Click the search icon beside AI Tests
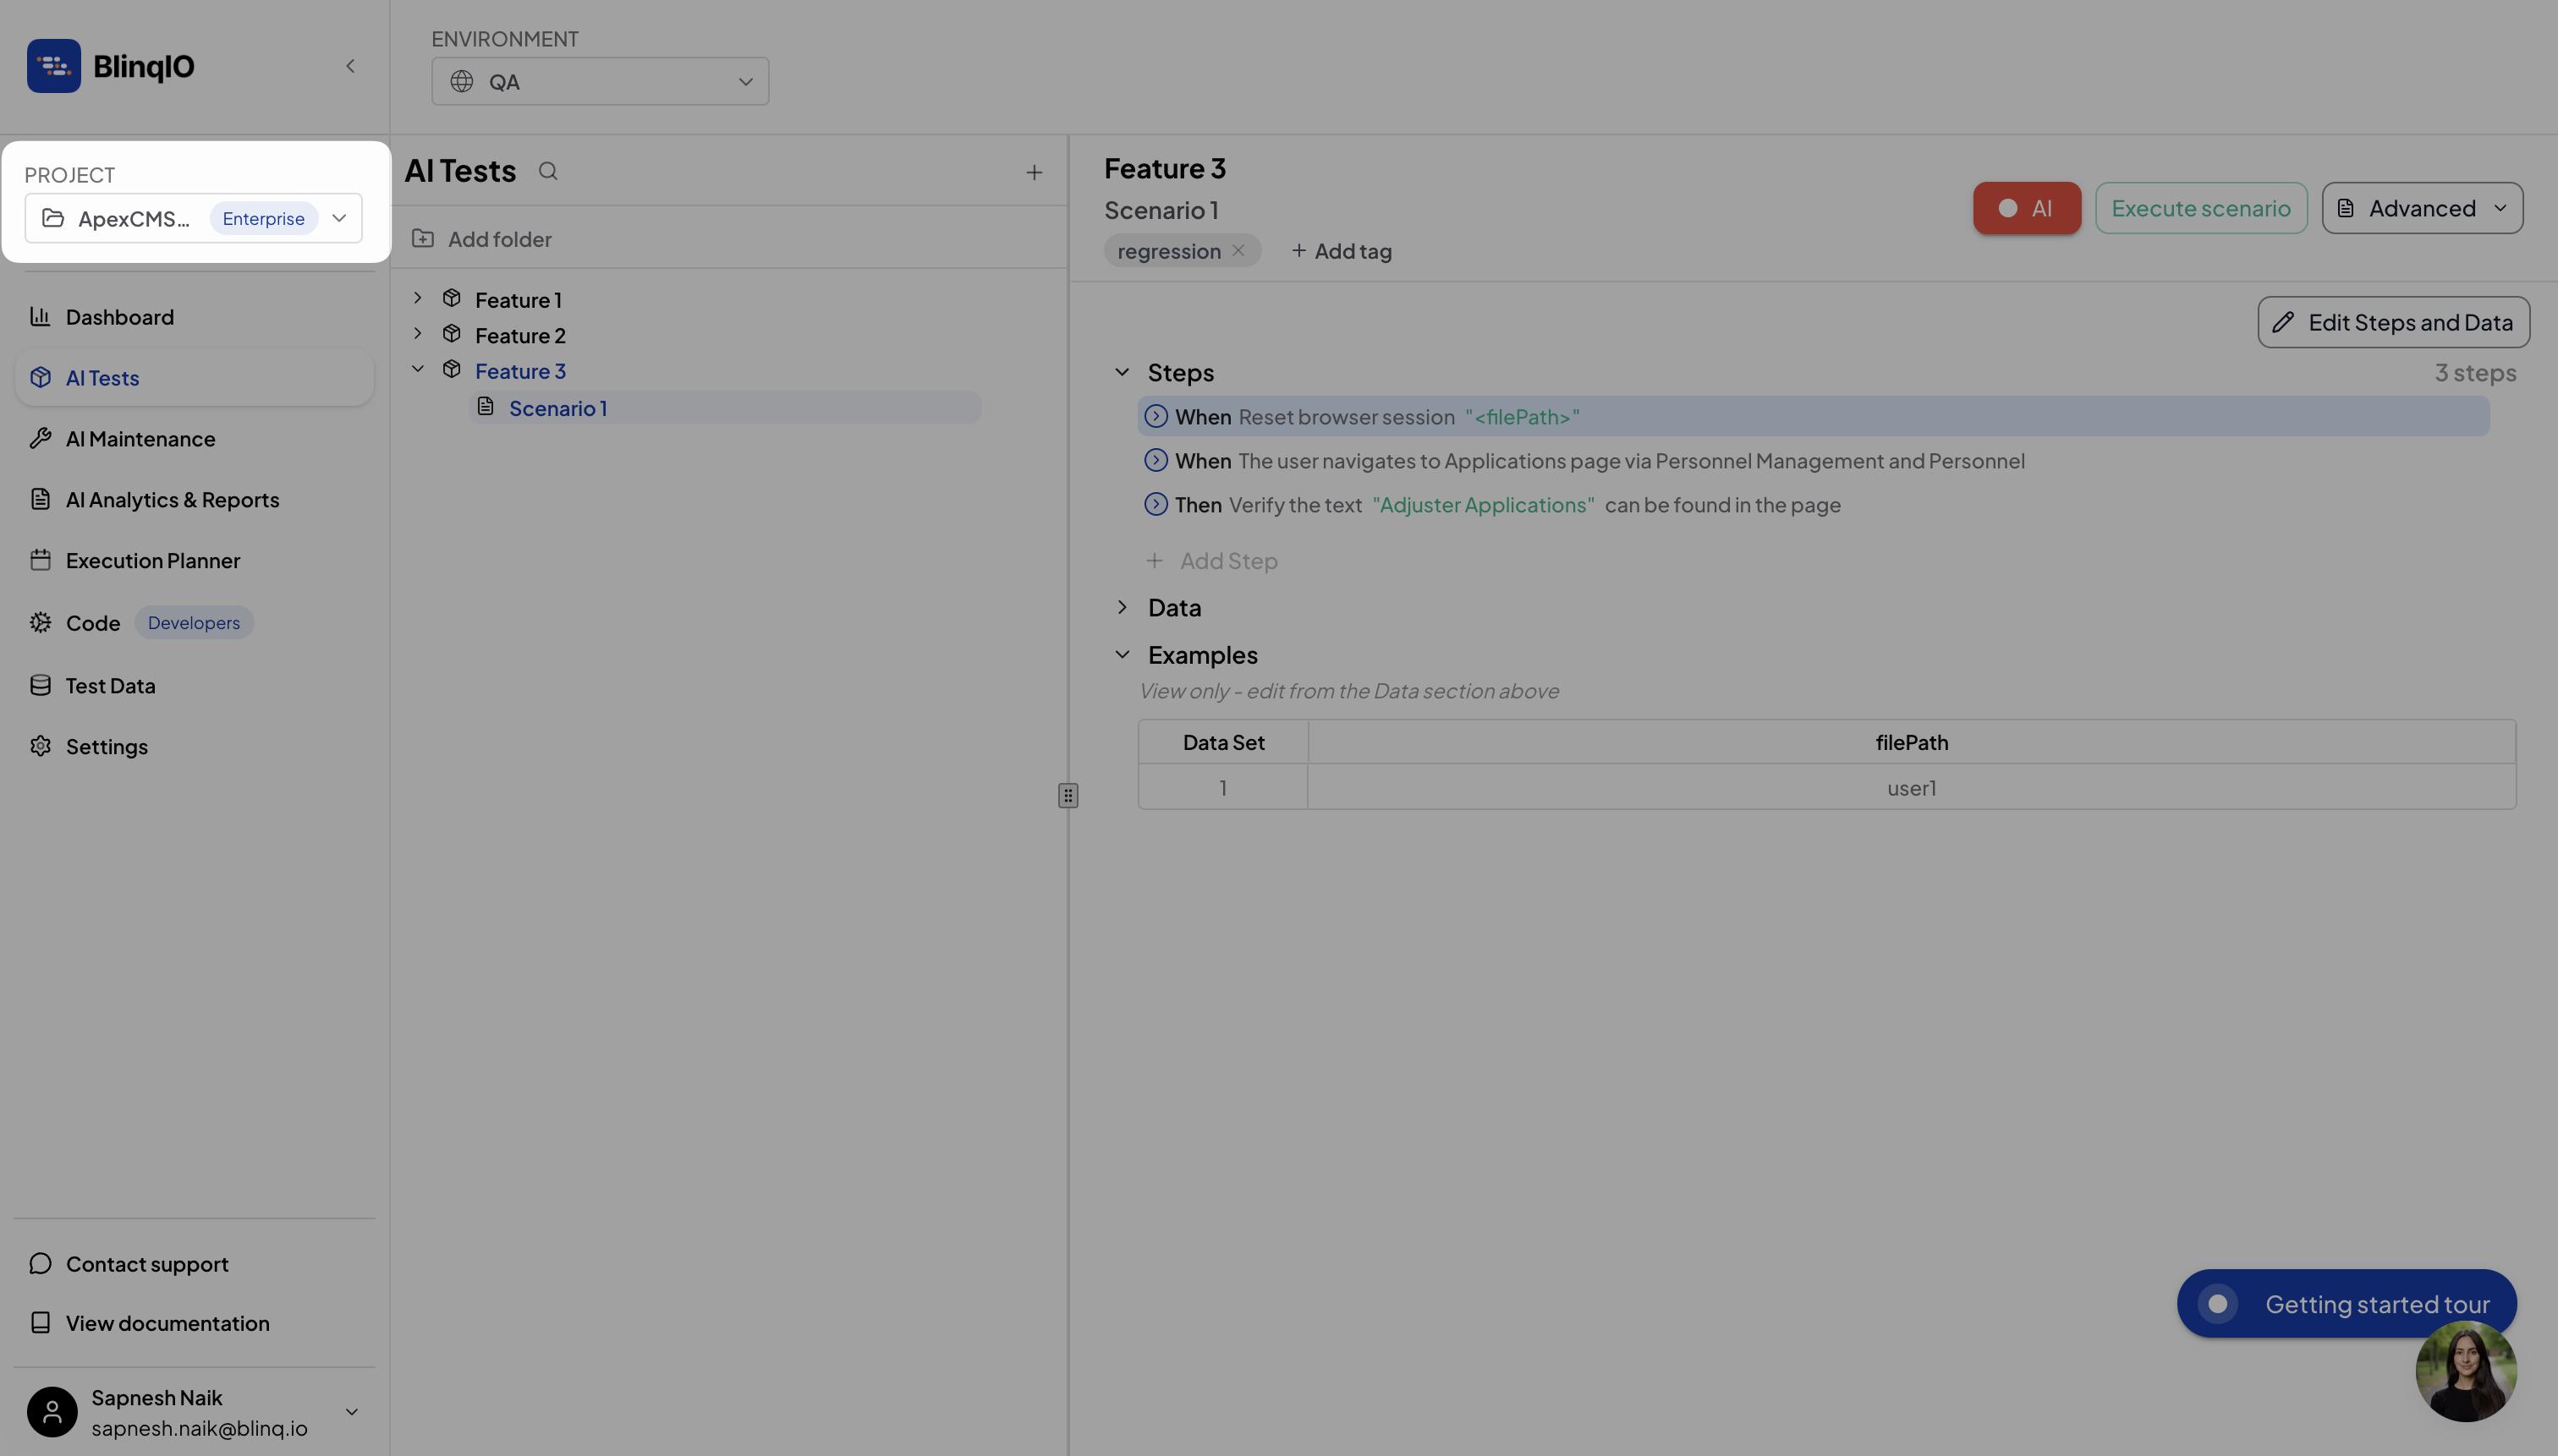This screenshot has width=2558, height=1456. tap(547, 171)
